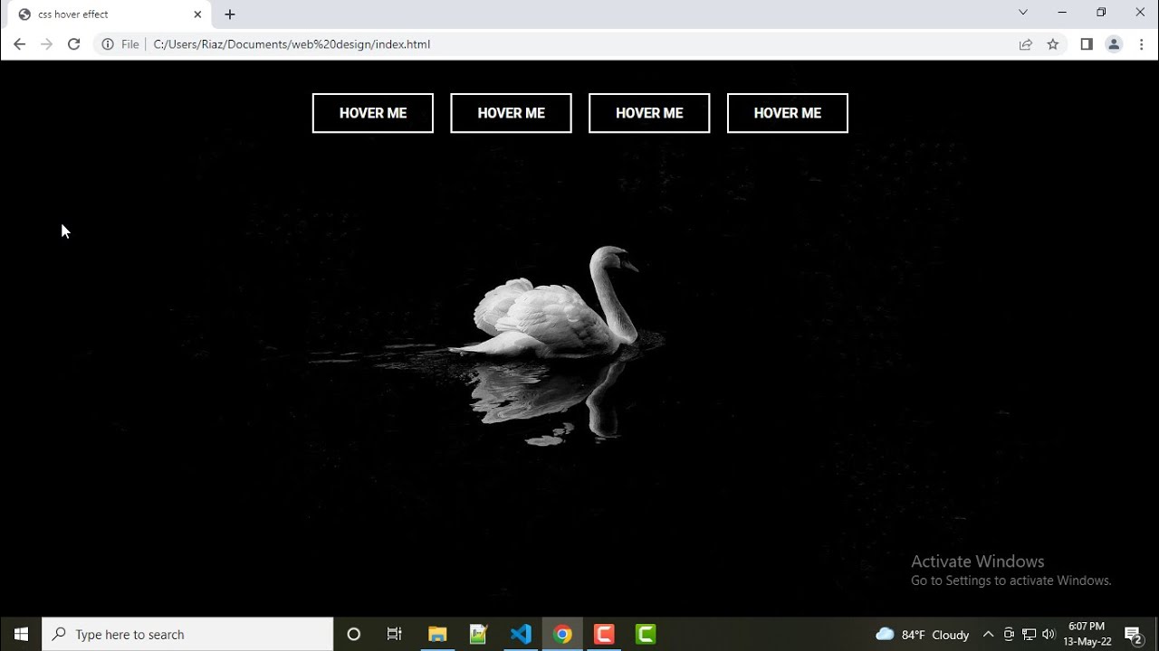Open Task View on taskbar
This screenshot has width=1159, height=651.
[395, 634]
